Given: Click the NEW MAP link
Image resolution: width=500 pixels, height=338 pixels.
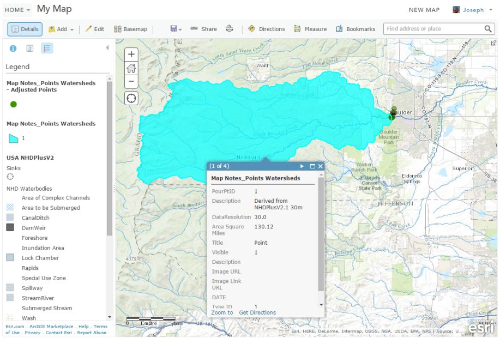Looking at the screenshot, I should [424, 10].
